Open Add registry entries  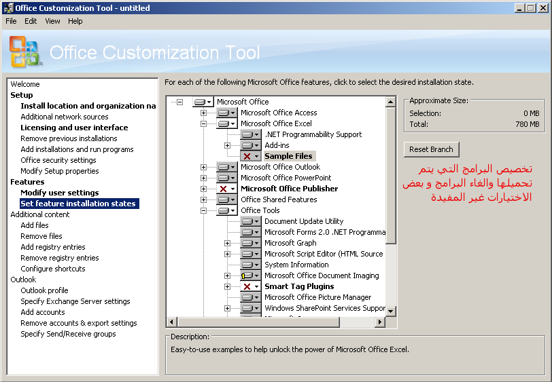coord(53,247)
